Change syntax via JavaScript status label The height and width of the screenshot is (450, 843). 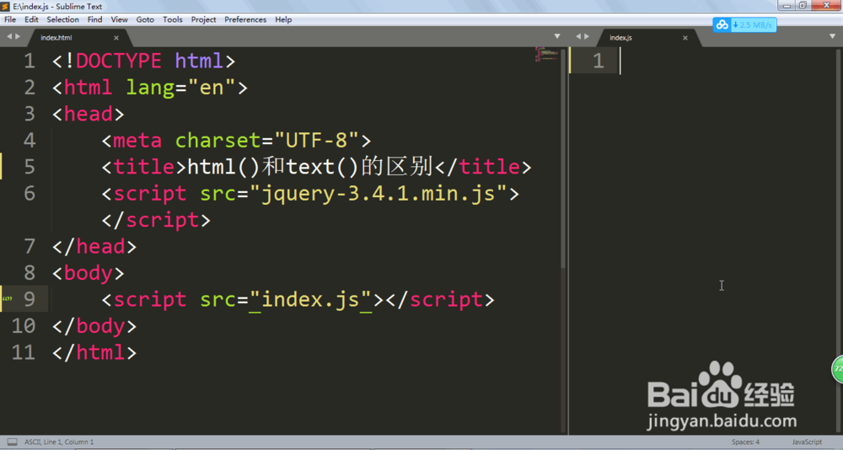pyautogui.click(x=807, y=442)
